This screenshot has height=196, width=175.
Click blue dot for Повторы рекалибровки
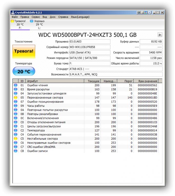[16, 114]
